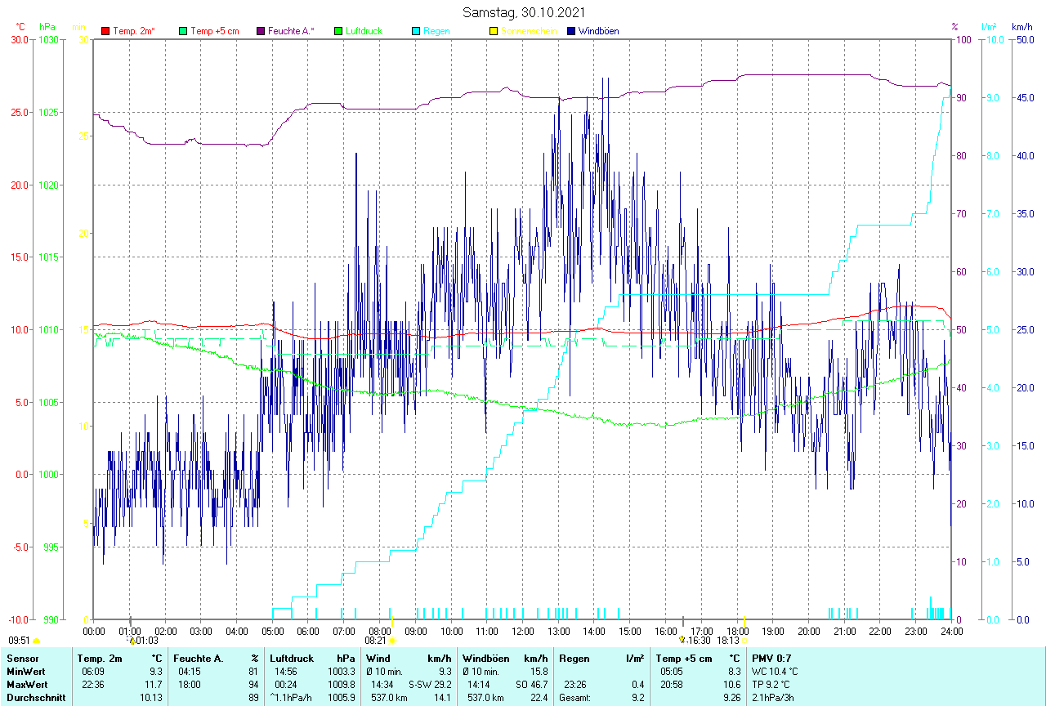The height and width of the screenshot is (706, 1046).
Task: Click the wind direction value 'S-SW 29.2'
Action: pyautogui.click(x=430, y=684)
